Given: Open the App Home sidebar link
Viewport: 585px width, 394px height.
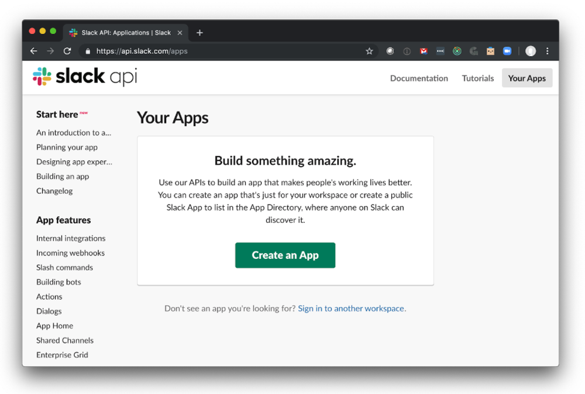Looking at the screenshot, I should (x=54, y=326).
